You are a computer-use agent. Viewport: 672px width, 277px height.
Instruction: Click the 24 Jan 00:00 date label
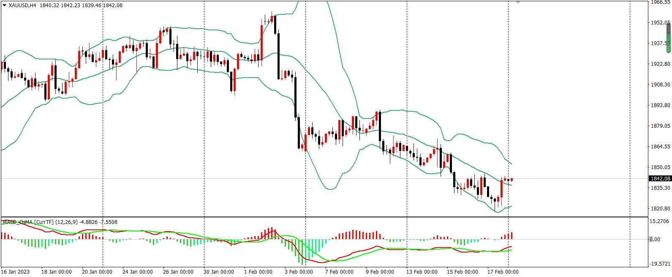[137, 272]
